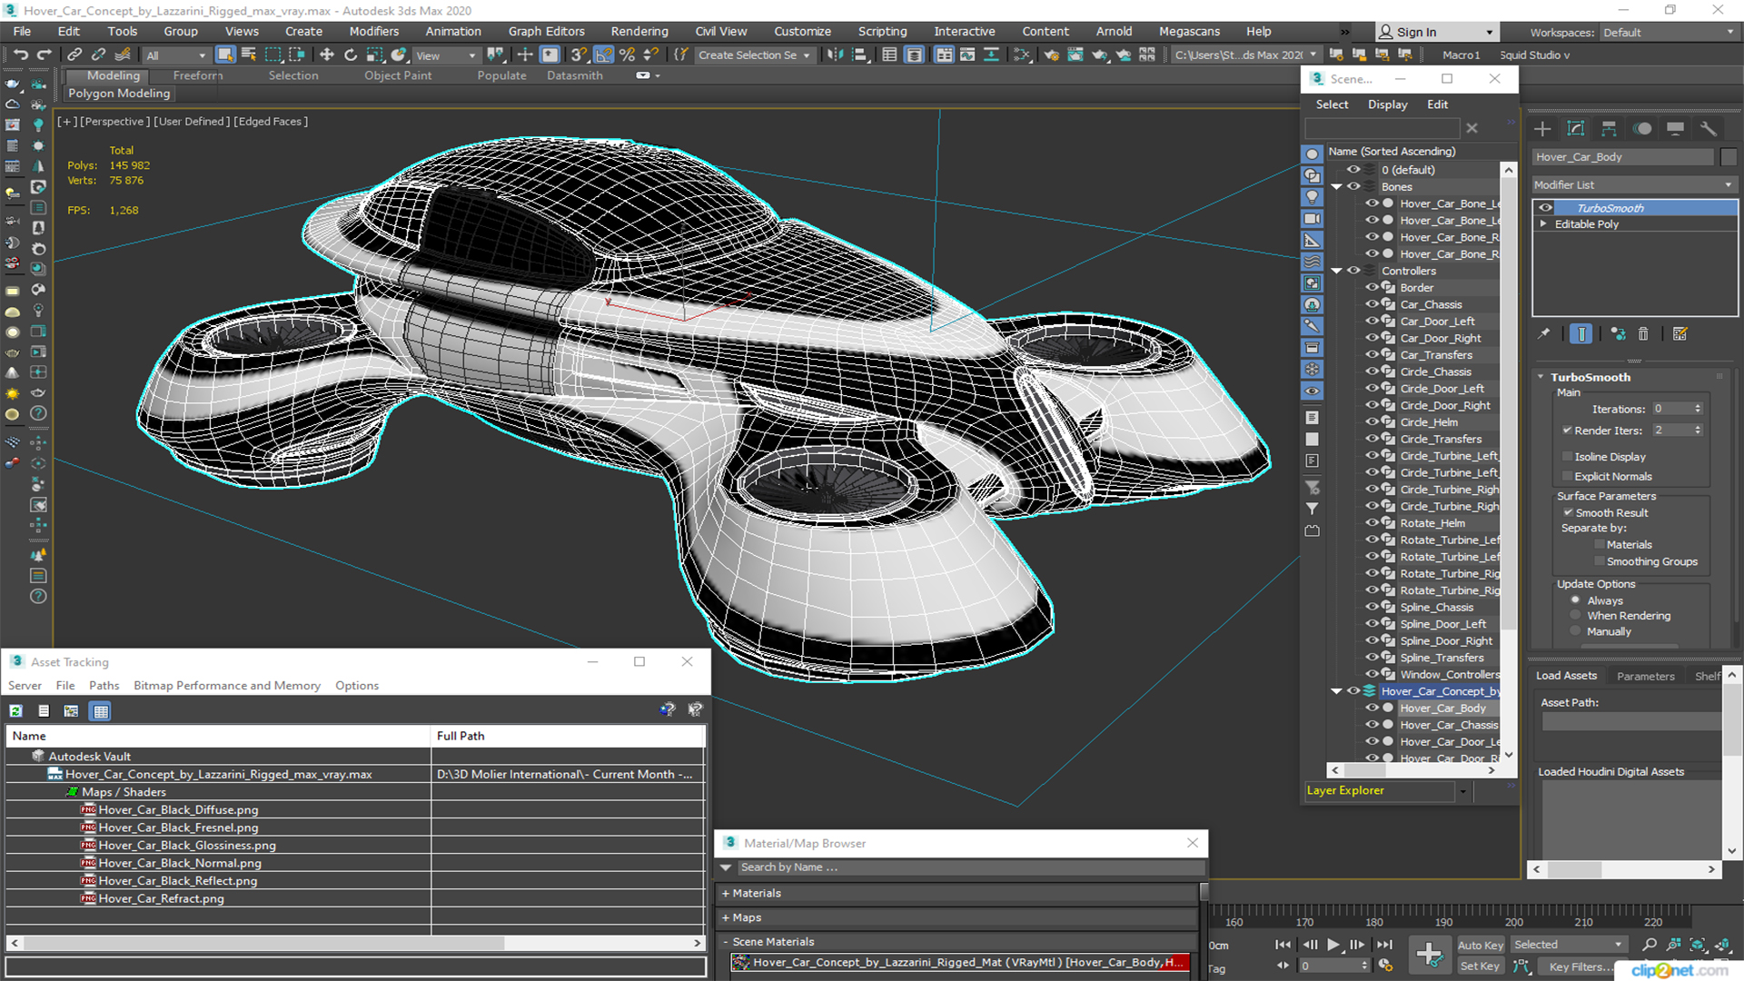Open the Key Filters button

tap(1581, 966)
